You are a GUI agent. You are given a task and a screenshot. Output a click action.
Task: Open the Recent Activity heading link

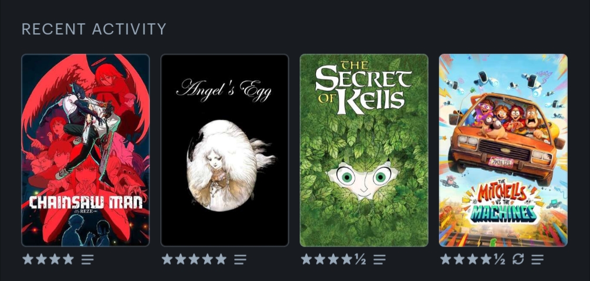[94, 29]
